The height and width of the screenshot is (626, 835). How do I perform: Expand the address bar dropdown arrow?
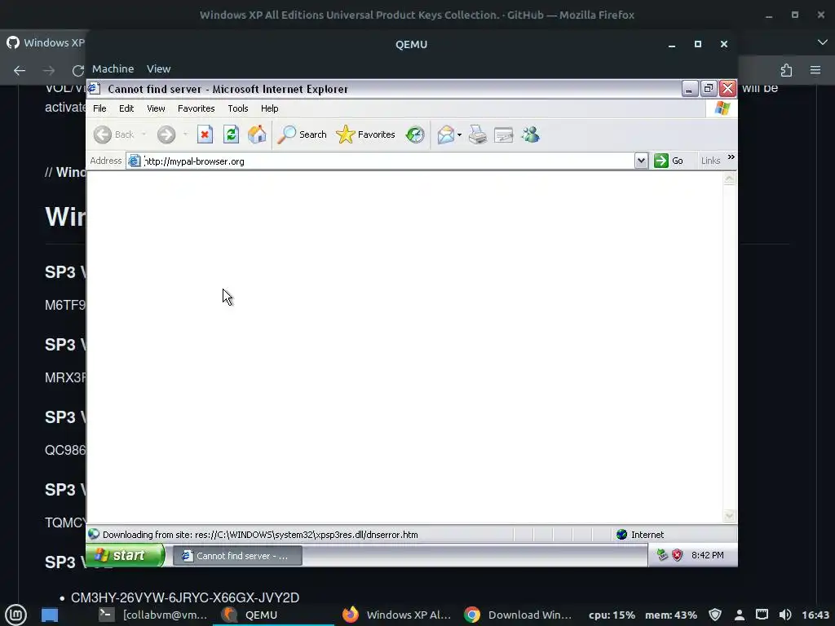pos(641,161)
